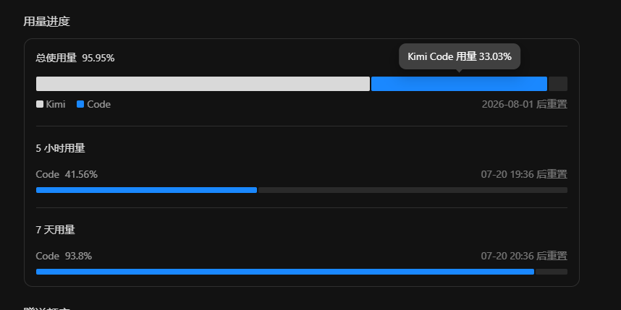Click the Code 41.56% usage label
621x310 pixels.
[67, 174]
